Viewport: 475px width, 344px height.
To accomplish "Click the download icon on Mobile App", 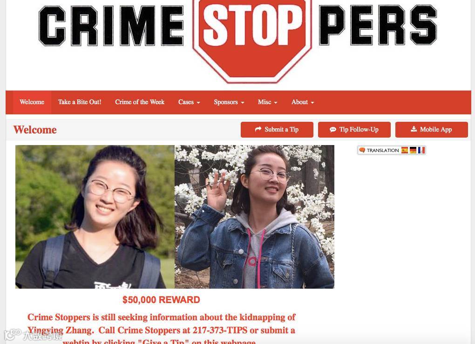I will [414, 129].
